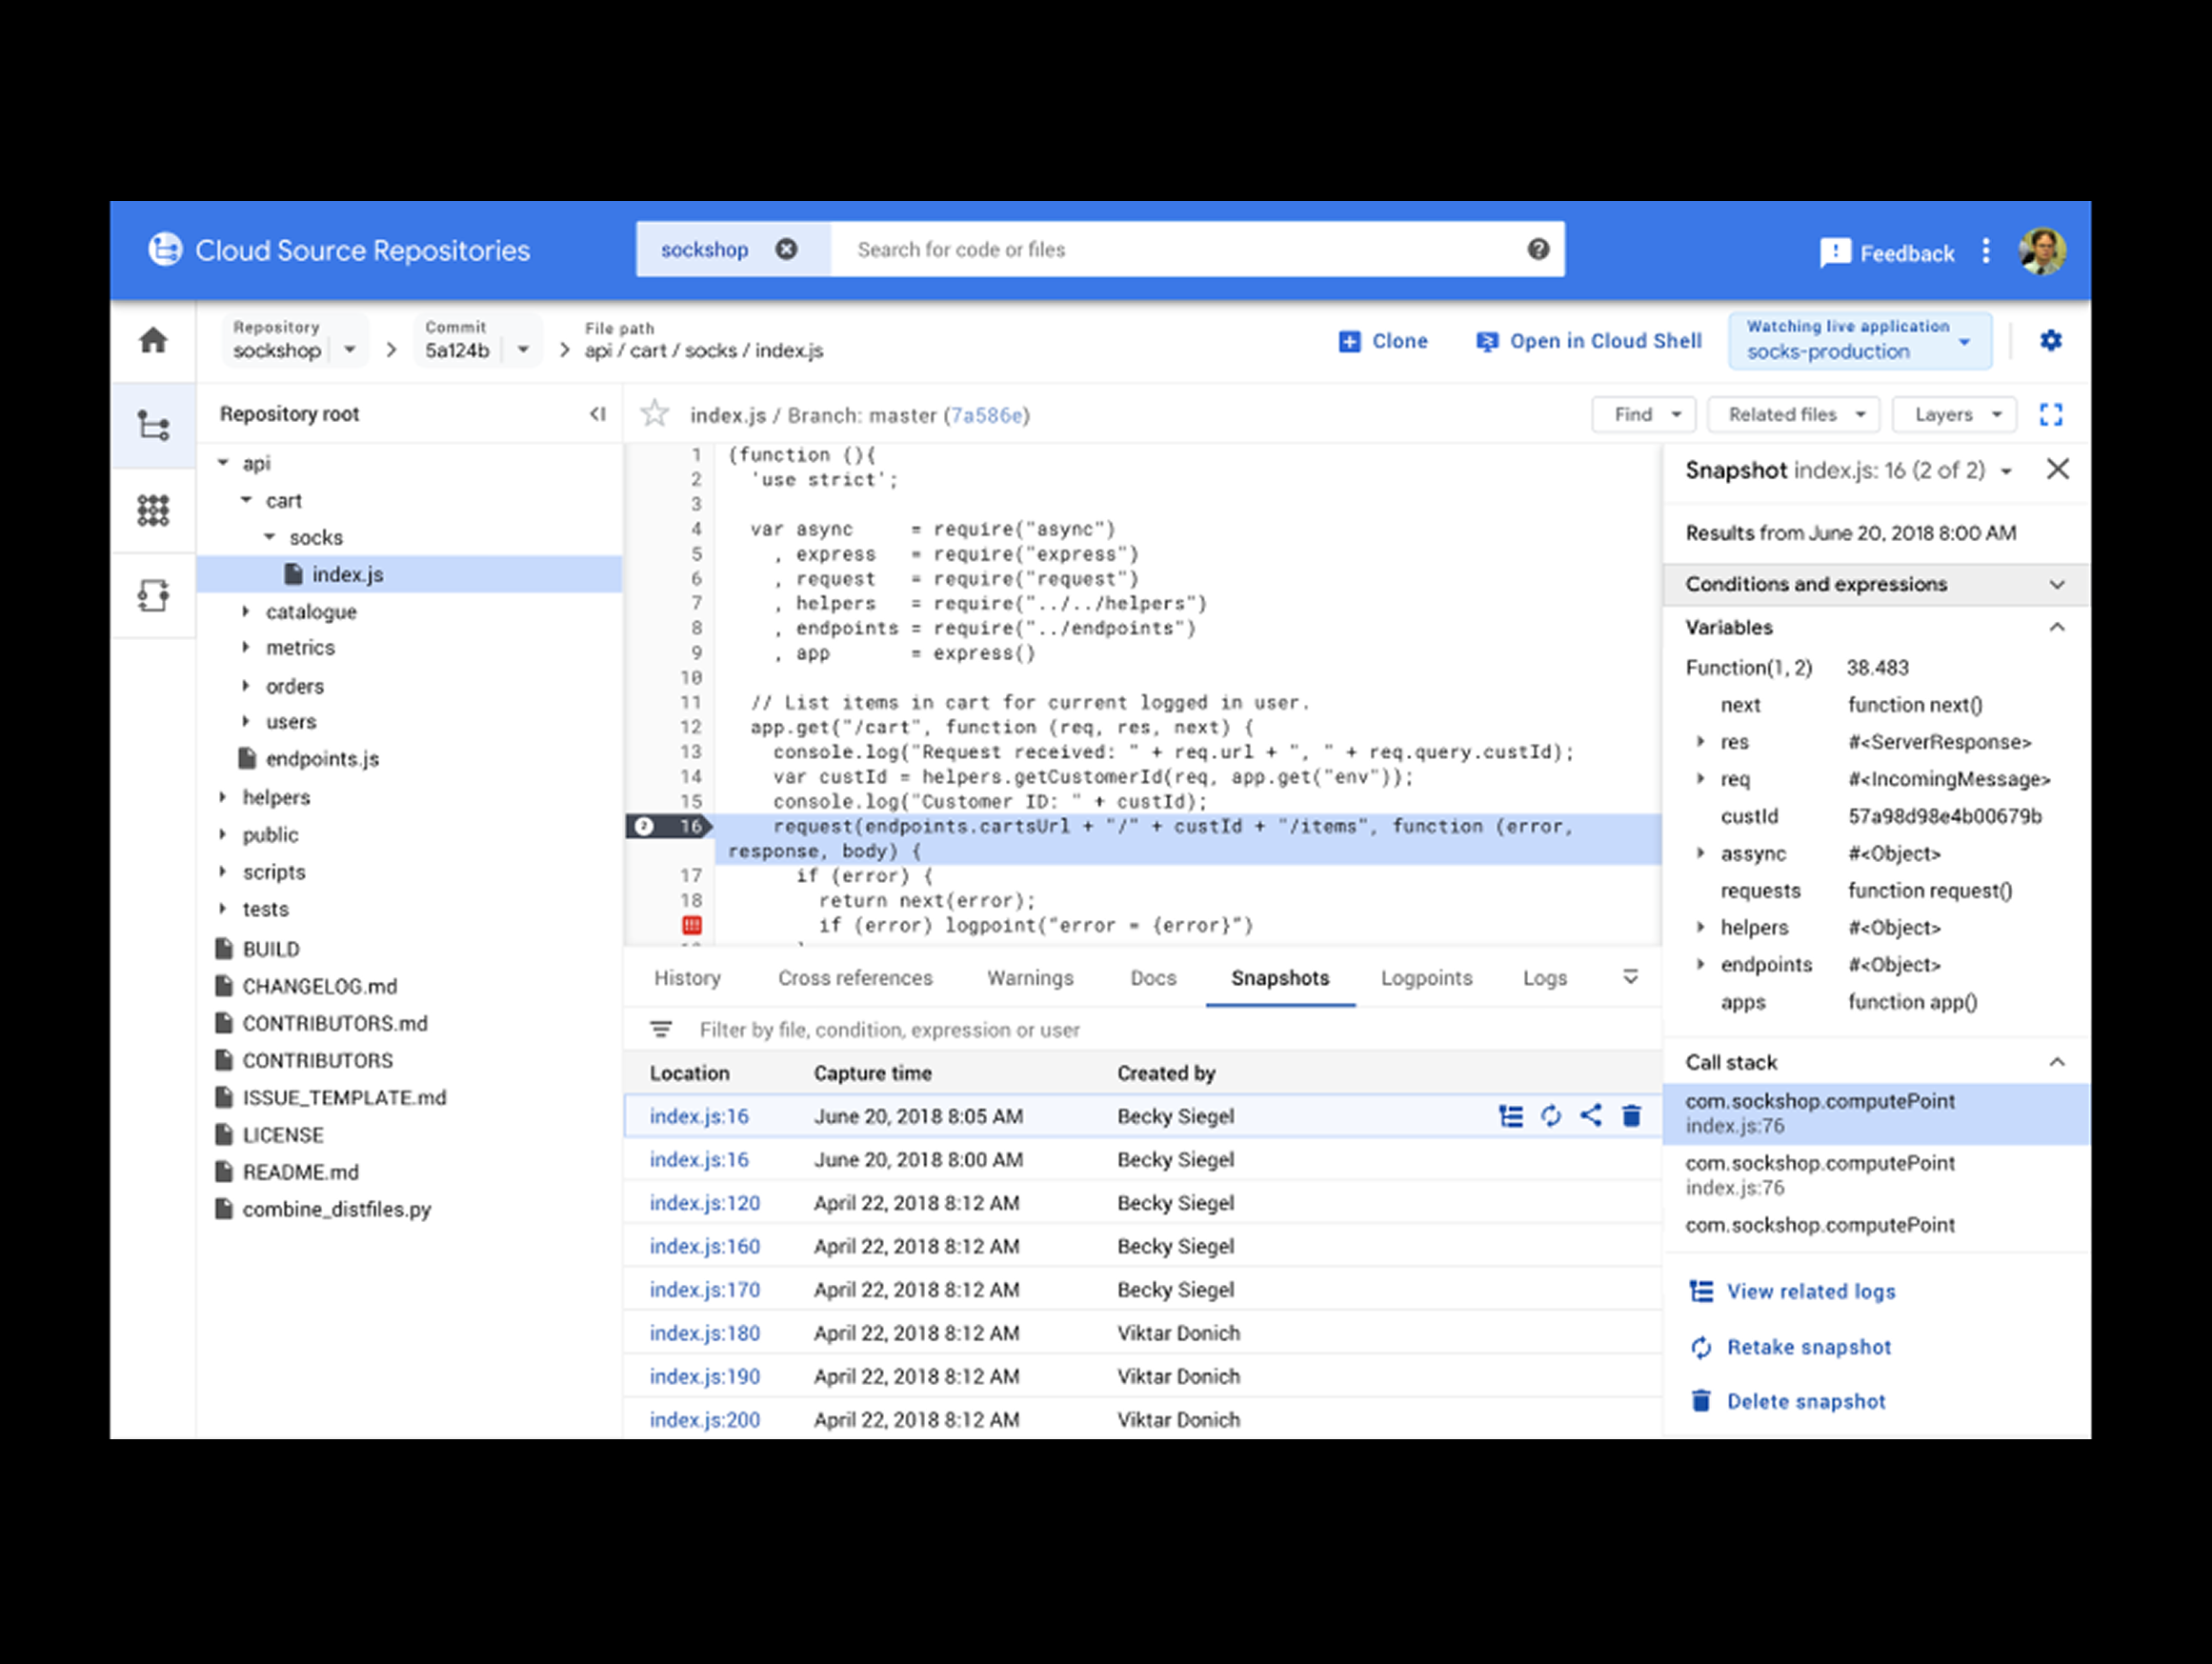Expand the catalogue folder
The width and height of the screenshot is (2212, 1664).
[x=245, y=611]
